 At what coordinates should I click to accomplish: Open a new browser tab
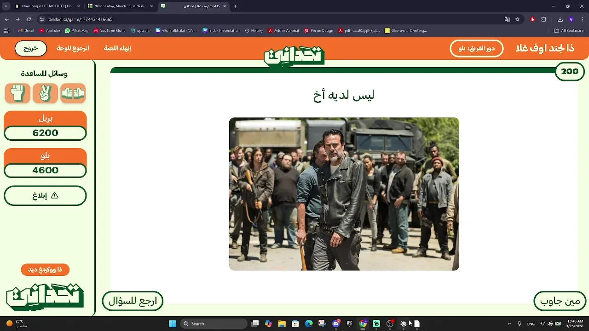[236, 6]
